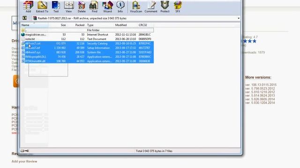Select the magicdriver.co... shortcut file
Screen dimensions: 300x168
pyautogui.click(x=87, y=35)
